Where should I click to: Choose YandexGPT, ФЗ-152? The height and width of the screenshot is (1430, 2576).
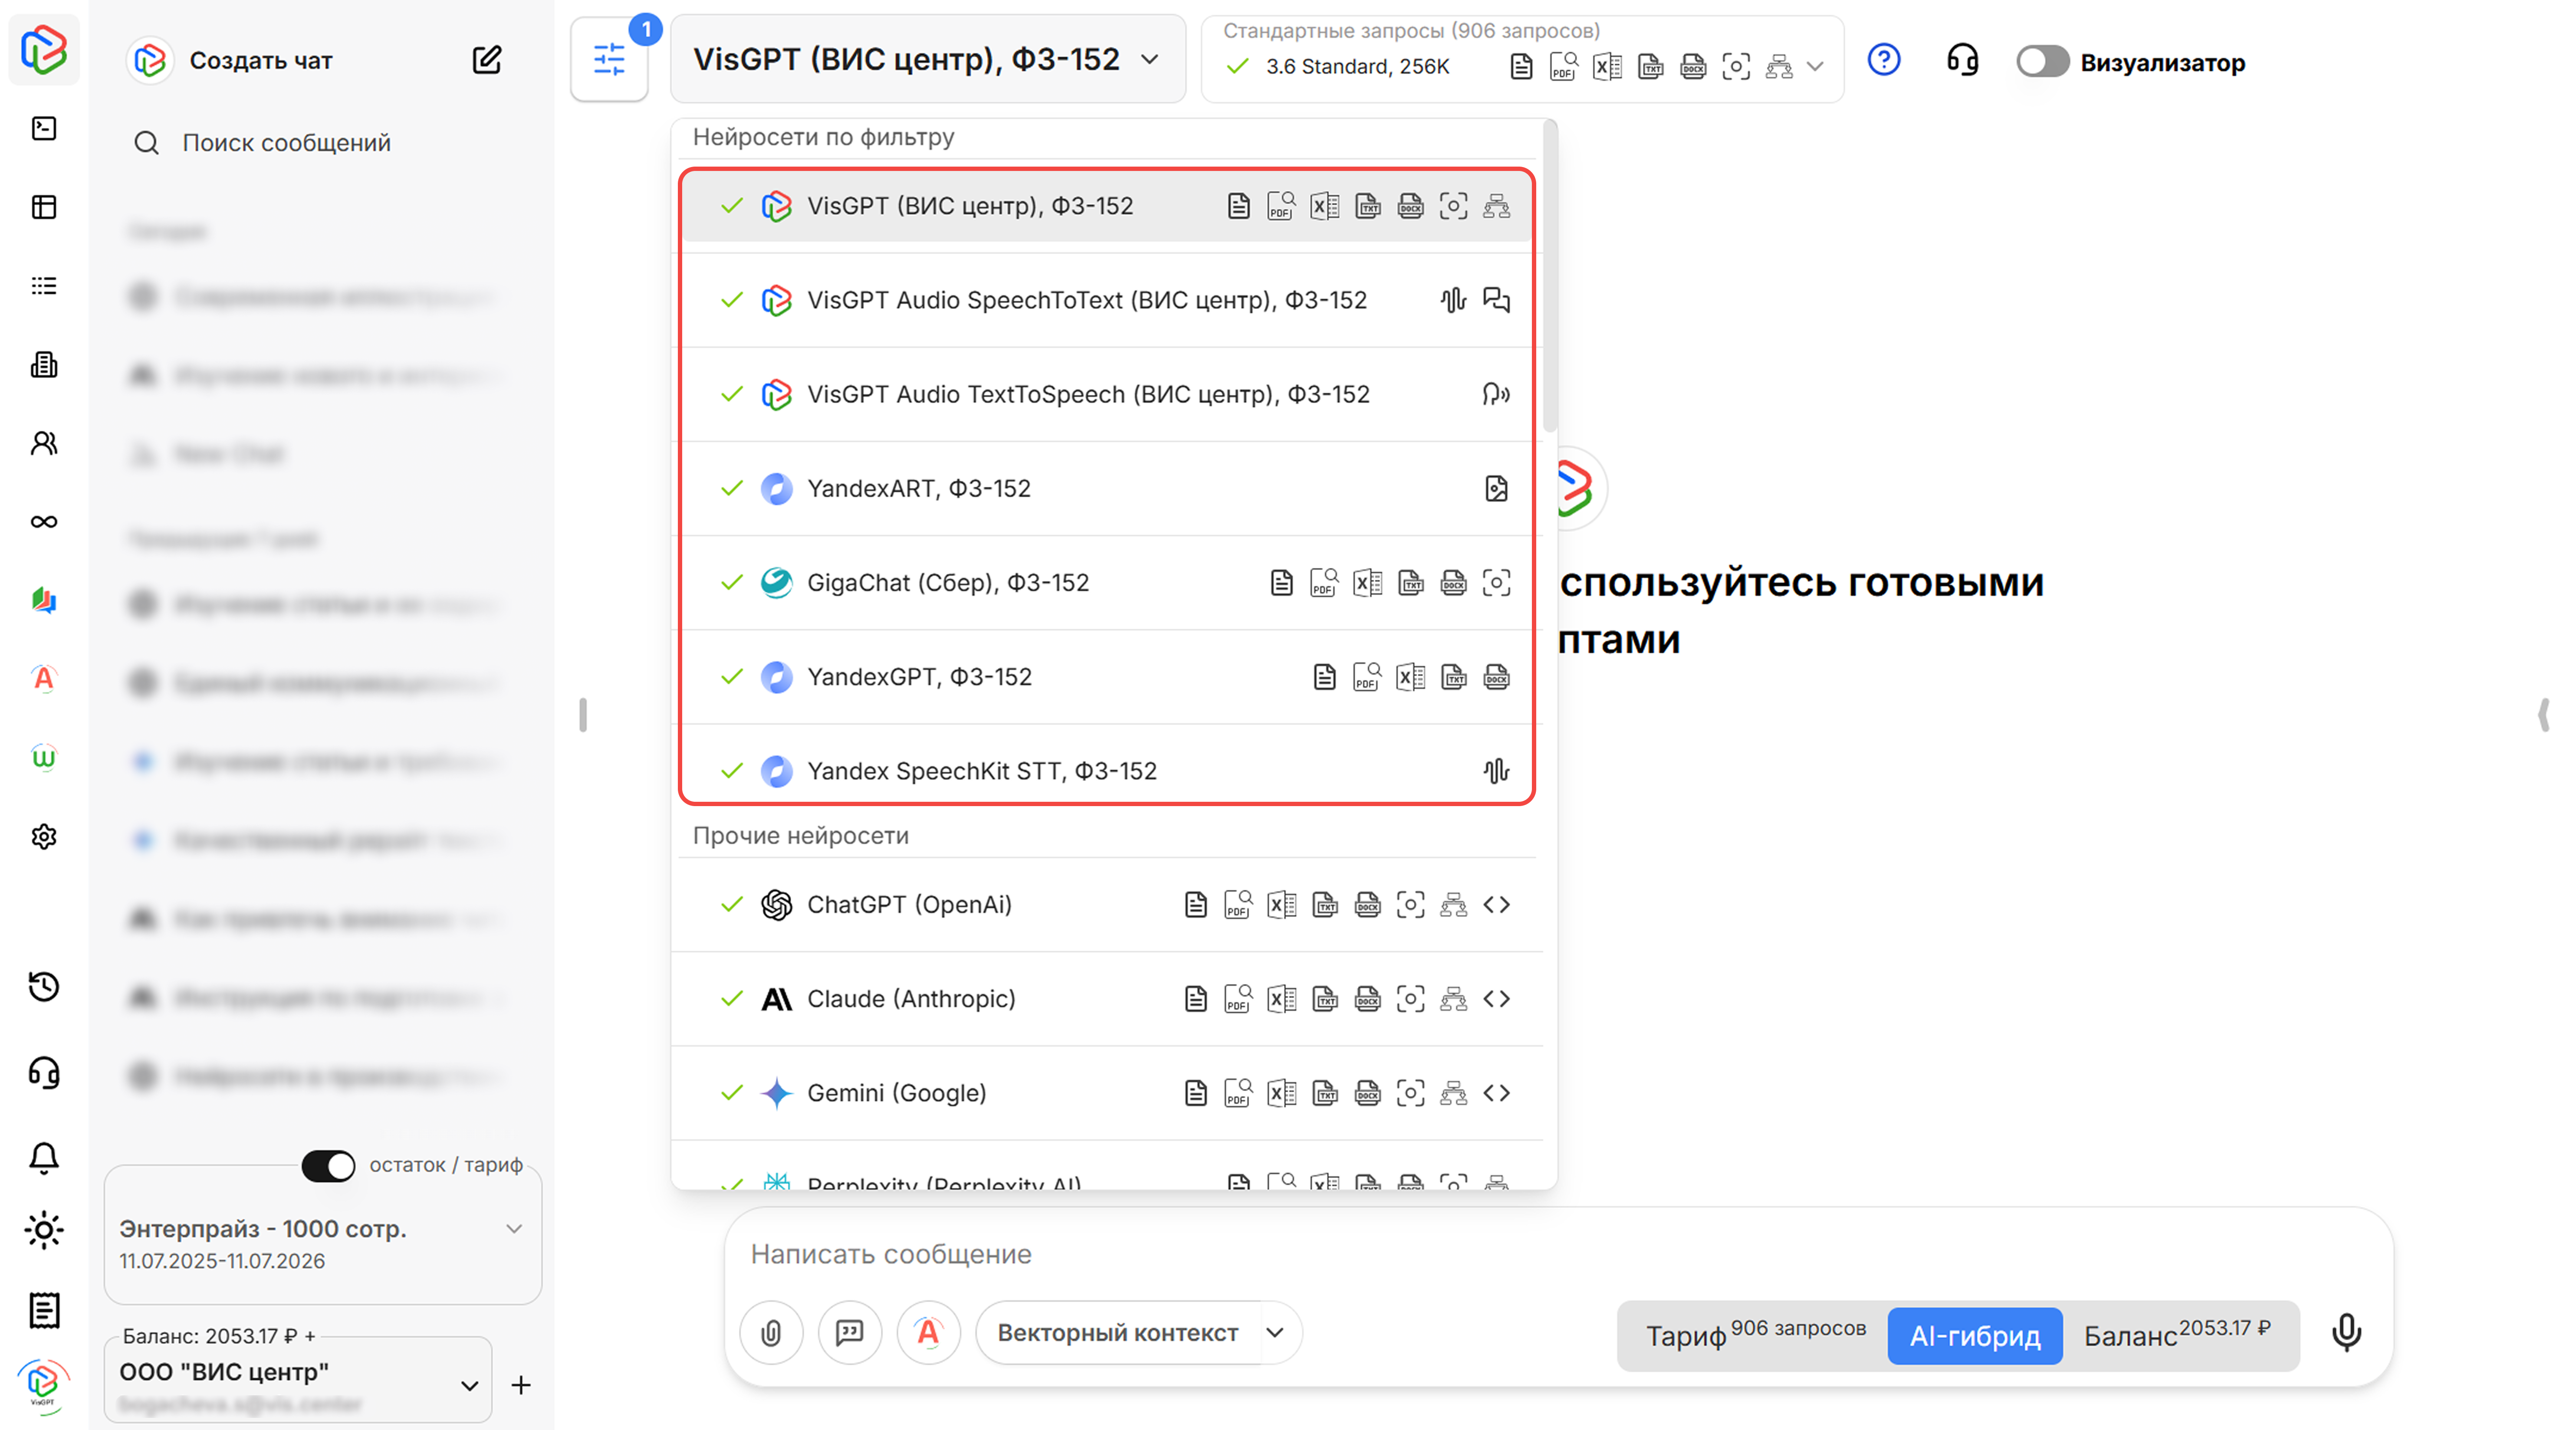pyautogui.click(x=1107, y=677)
